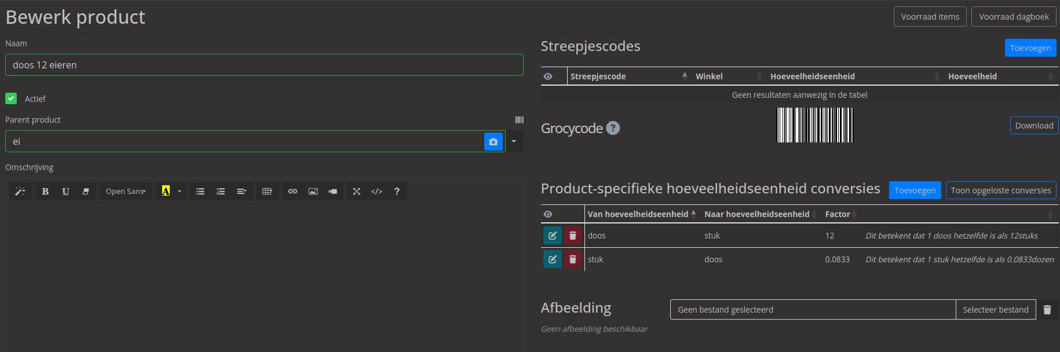
Task: Click the Bold button in description editor
Action: [x=45, y=192]
